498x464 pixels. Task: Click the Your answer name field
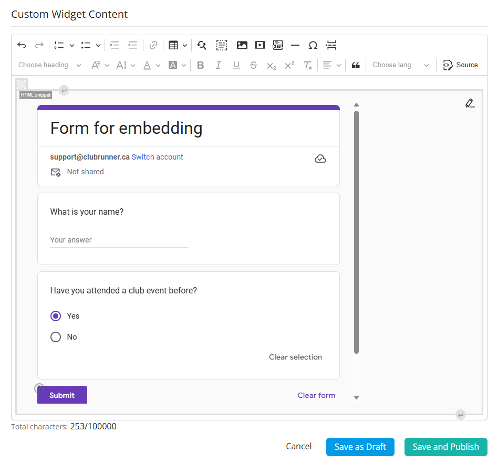(119, 240)
